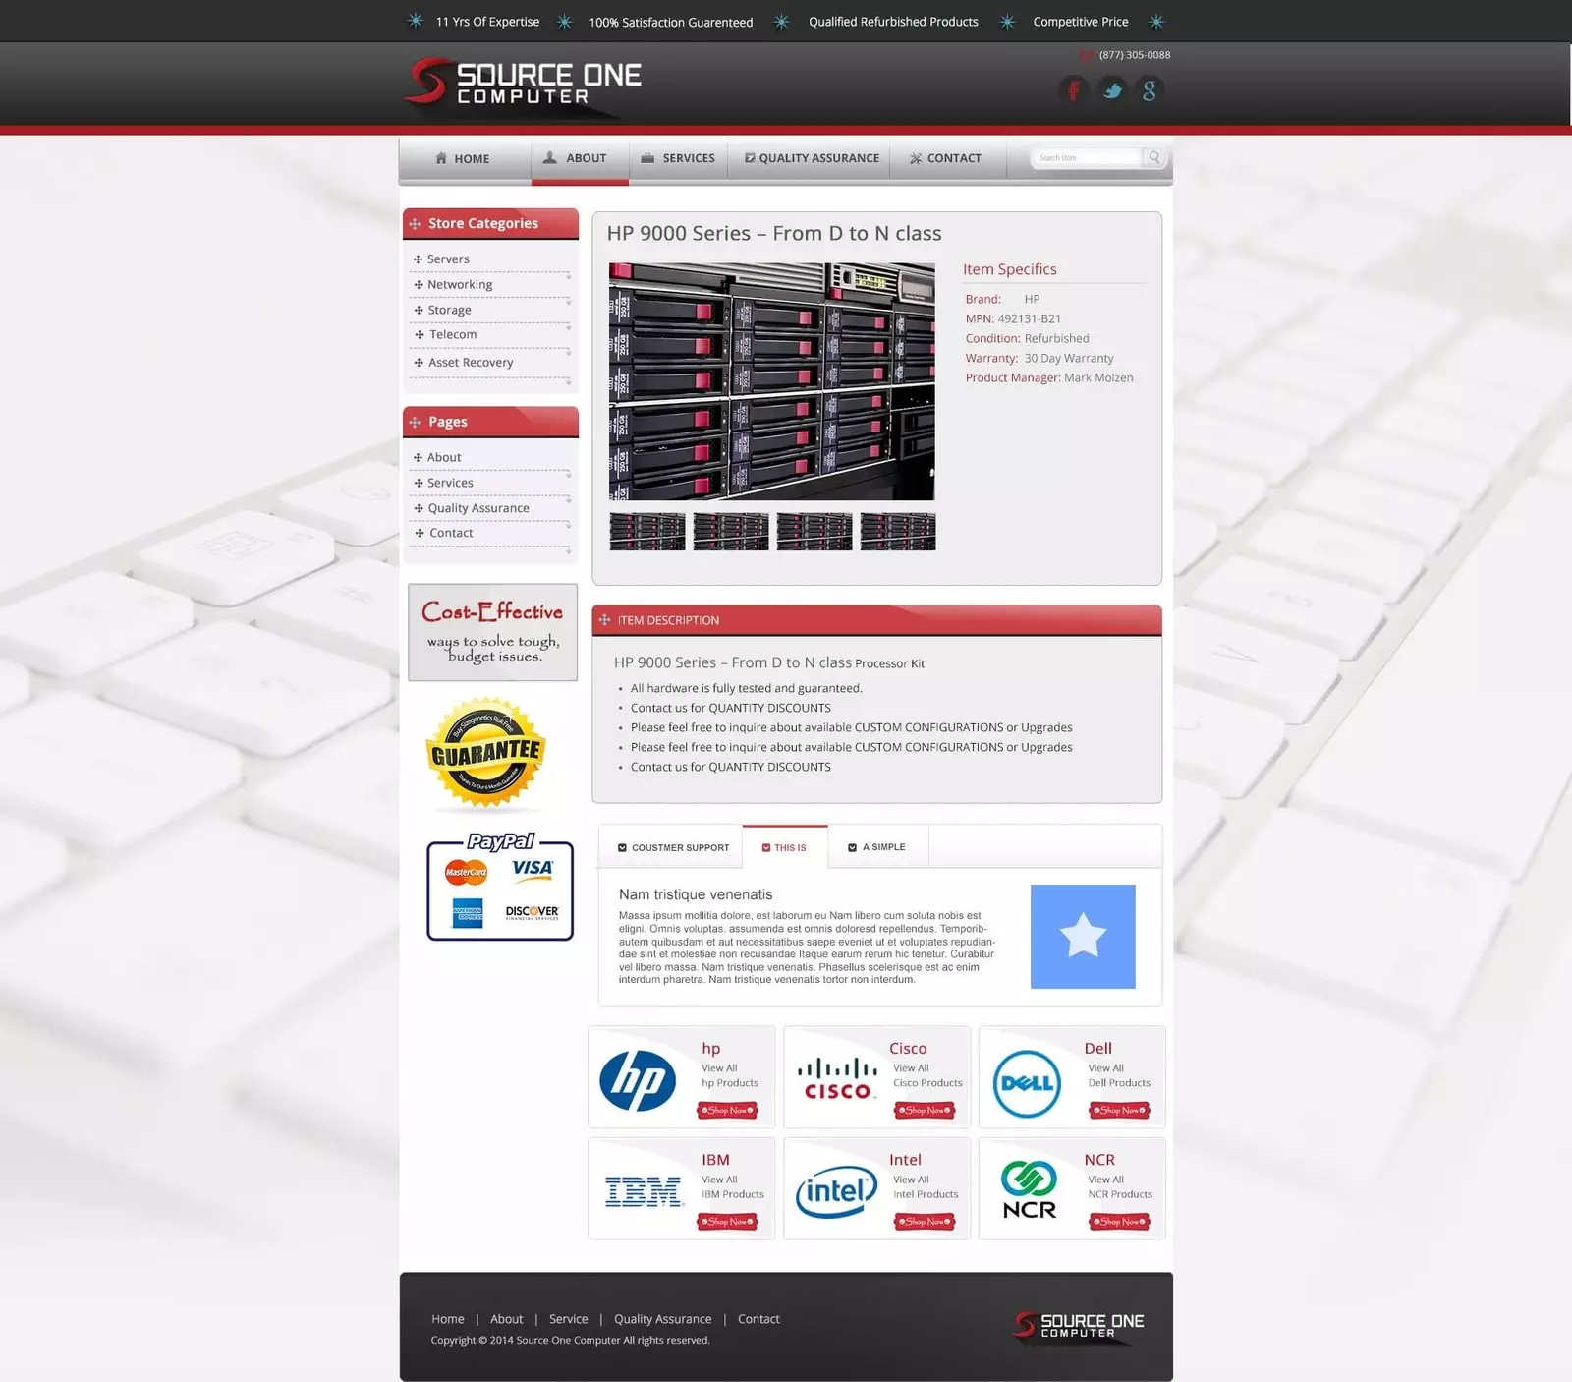Open the Contact nav item
The width and height of the screenshot is (1572, 1382).
pyautogui.click(x=947, y=158)
